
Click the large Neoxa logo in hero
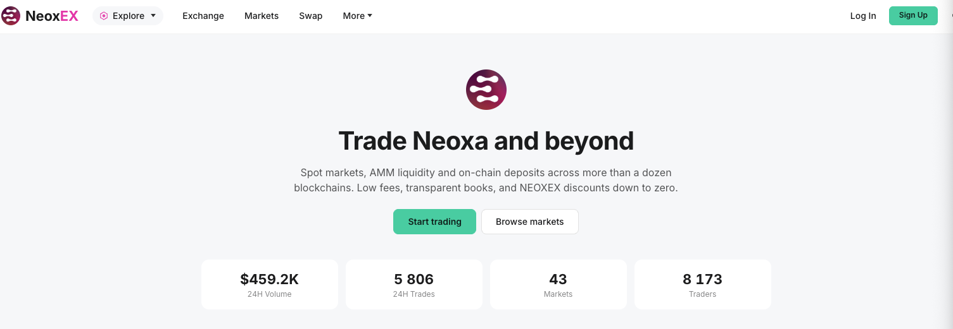[486, 90]
